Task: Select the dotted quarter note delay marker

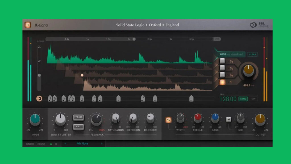Action: [100, 98]
